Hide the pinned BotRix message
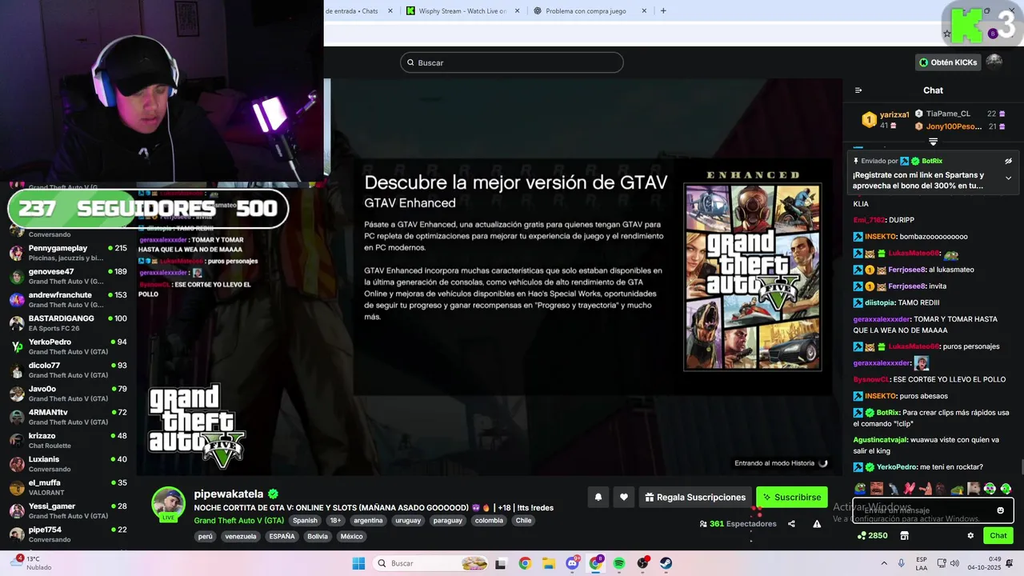 coord(1008,161)
